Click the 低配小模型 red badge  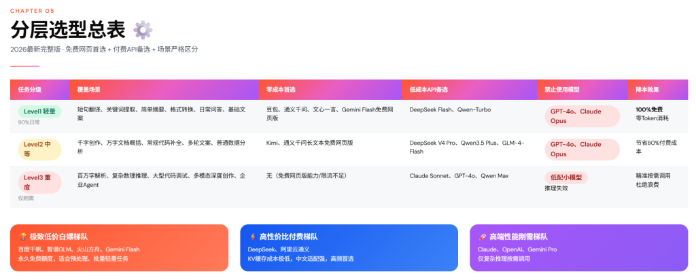coord(566,177)
